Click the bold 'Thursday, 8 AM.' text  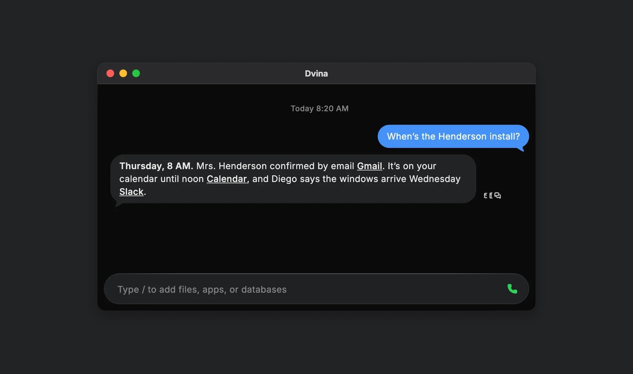click(156, 166)
